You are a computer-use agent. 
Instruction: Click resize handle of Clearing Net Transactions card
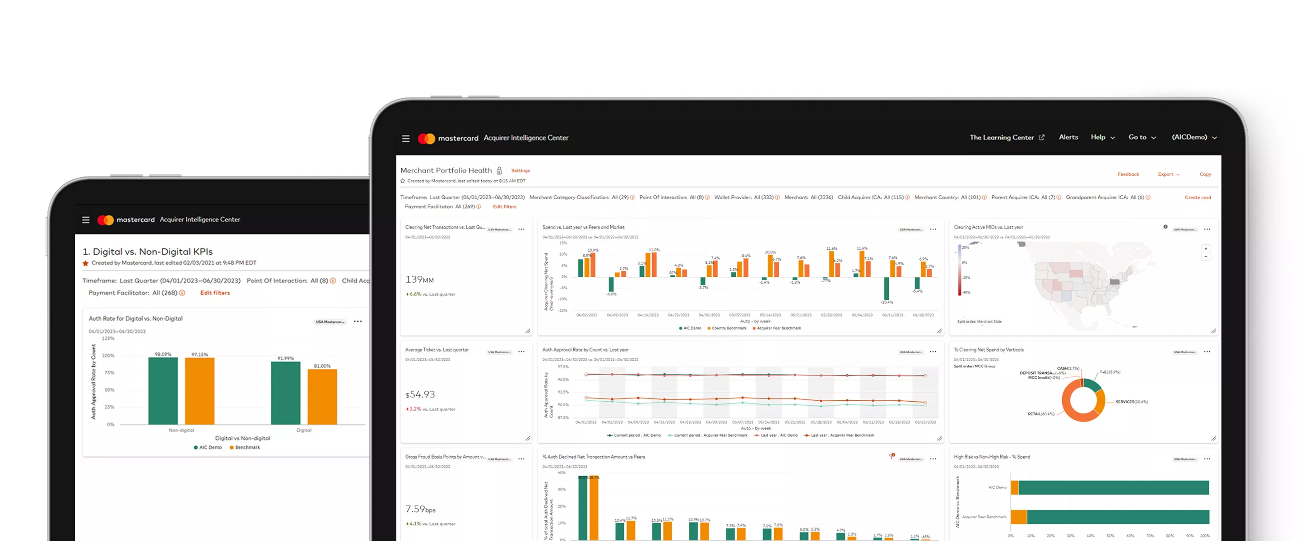pyautogui.click(x=527, y=331)
